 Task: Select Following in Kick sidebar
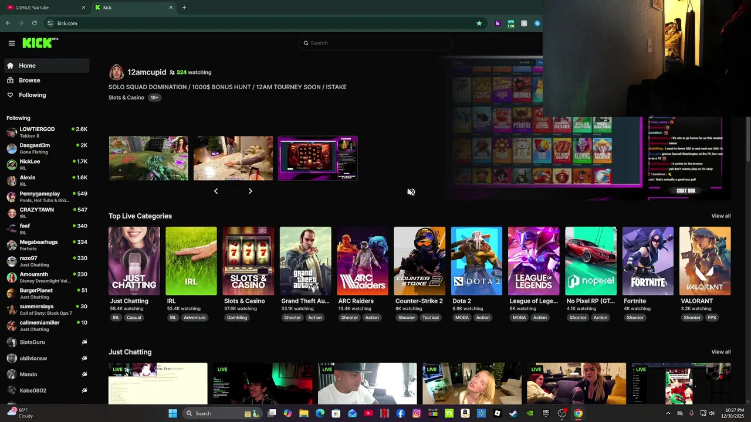pyautogui.click(x=47, y=95)
